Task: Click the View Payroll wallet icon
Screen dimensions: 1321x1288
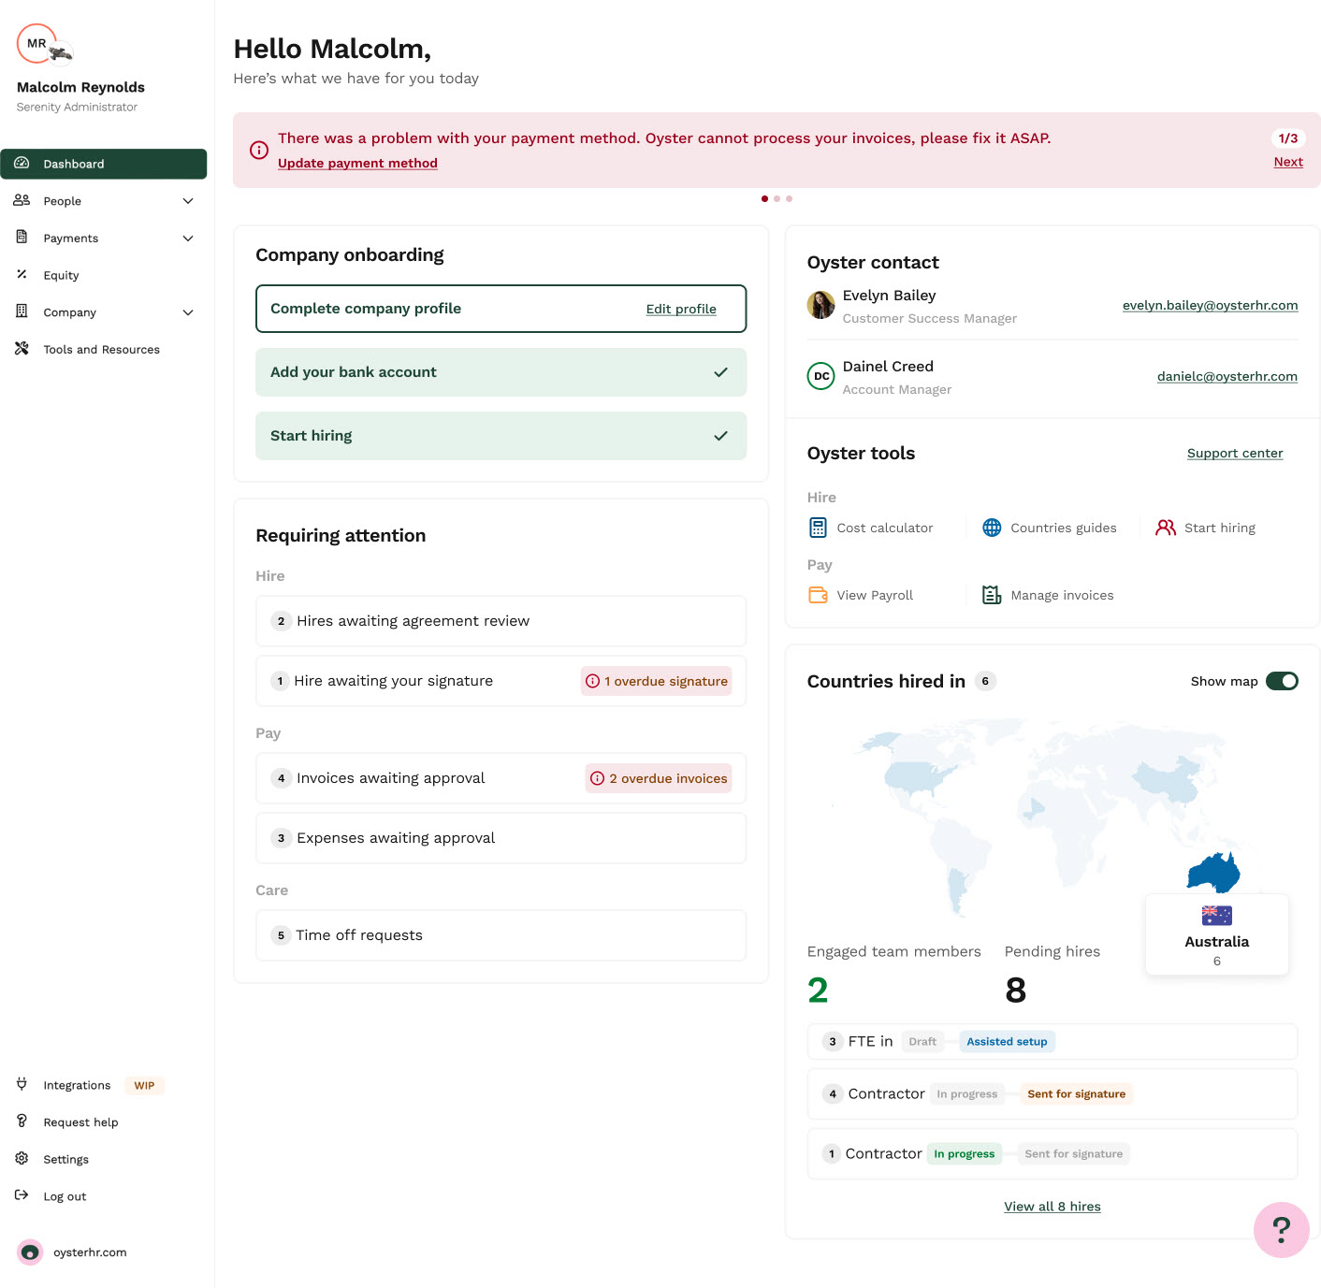Action: pyautogui.click(x=818, y=595)
